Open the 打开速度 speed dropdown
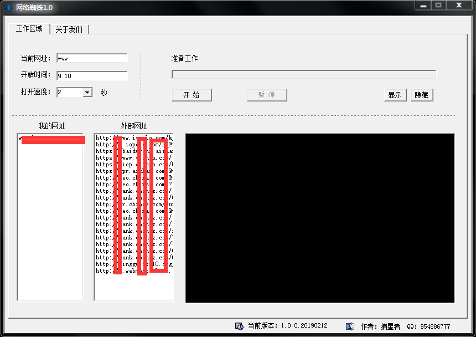The image size is (476, 337). (88, 92)
